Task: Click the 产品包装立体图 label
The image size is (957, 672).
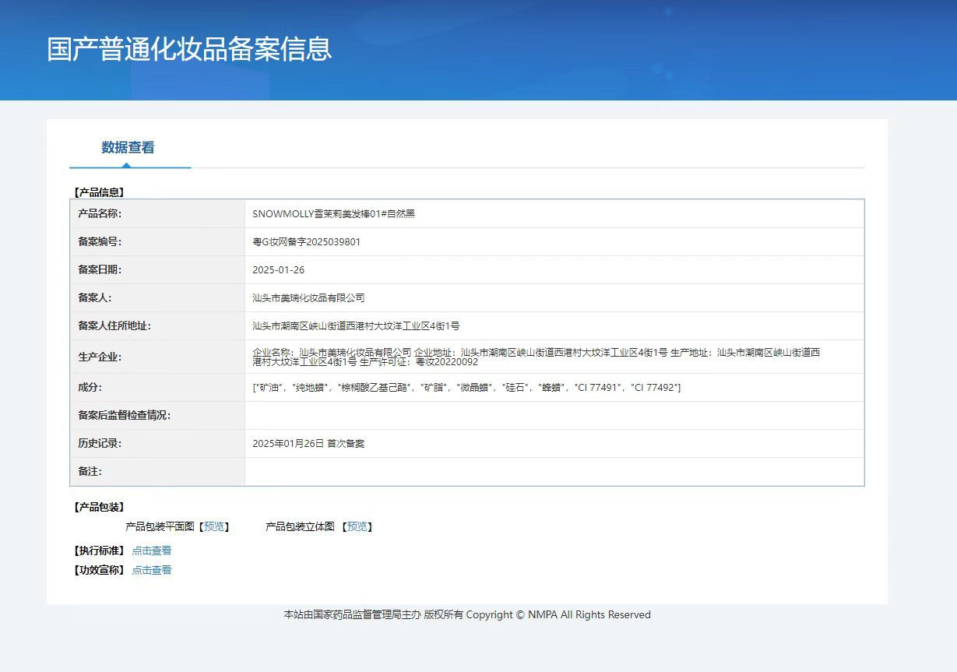Action: tap(300, 527)
